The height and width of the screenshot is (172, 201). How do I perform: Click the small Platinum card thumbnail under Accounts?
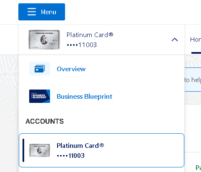coord(40,150)
